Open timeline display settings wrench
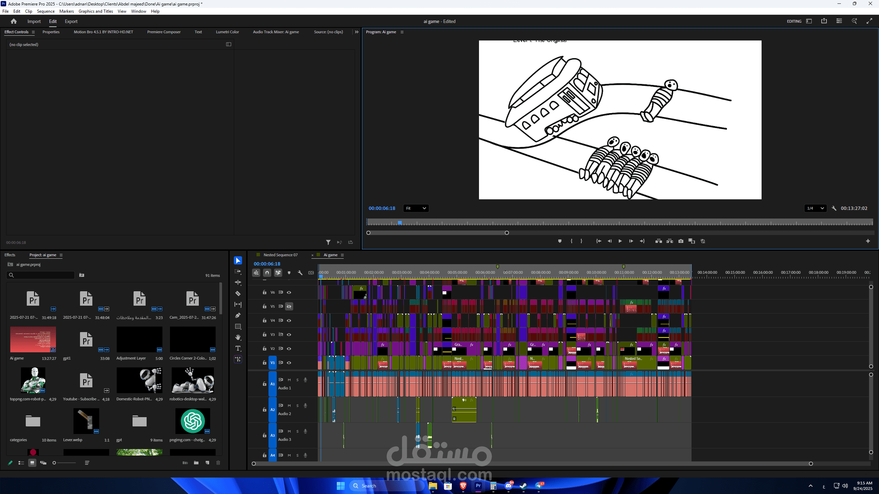Screen dimensions: 879x494 coord(300,273)
